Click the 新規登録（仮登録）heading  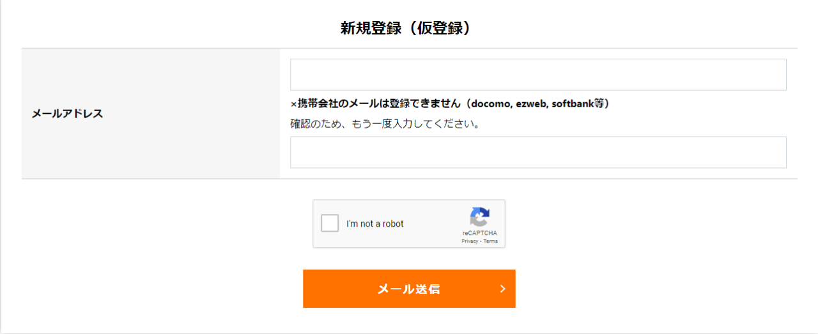tap(409, 28)
